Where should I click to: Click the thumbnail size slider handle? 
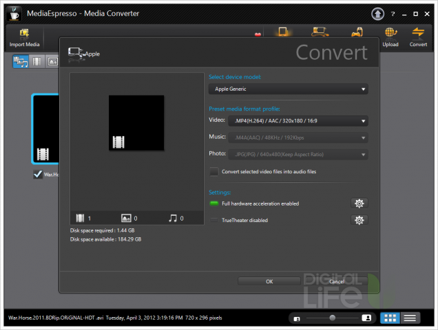[x=333, y=318]
